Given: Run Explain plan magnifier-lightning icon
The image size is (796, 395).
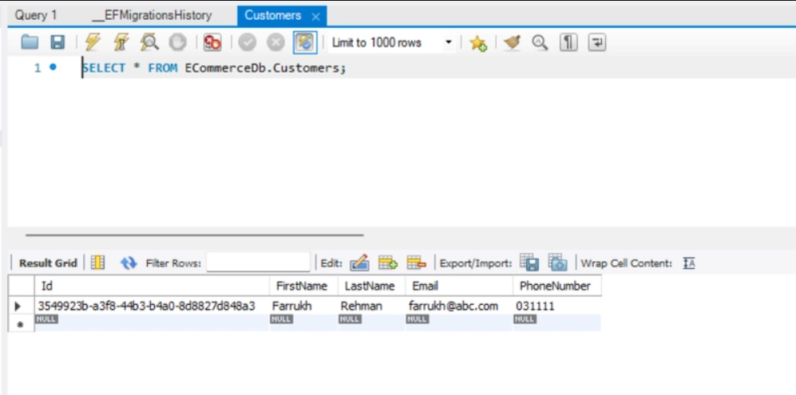Looking at the screenshot, I should click(x=150, y=42).
